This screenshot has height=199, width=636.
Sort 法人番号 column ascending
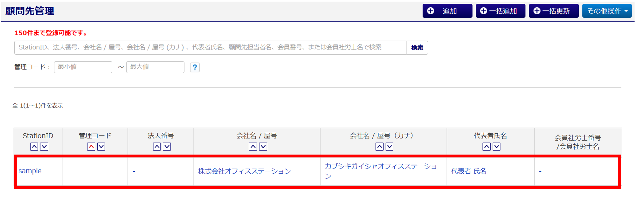coord(157,147)
